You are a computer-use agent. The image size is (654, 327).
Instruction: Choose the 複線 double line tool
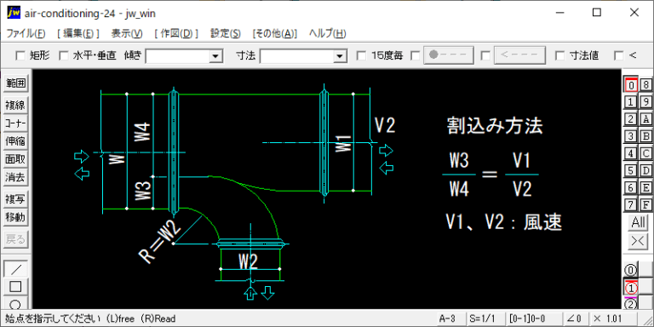click(x=16, y=106)
